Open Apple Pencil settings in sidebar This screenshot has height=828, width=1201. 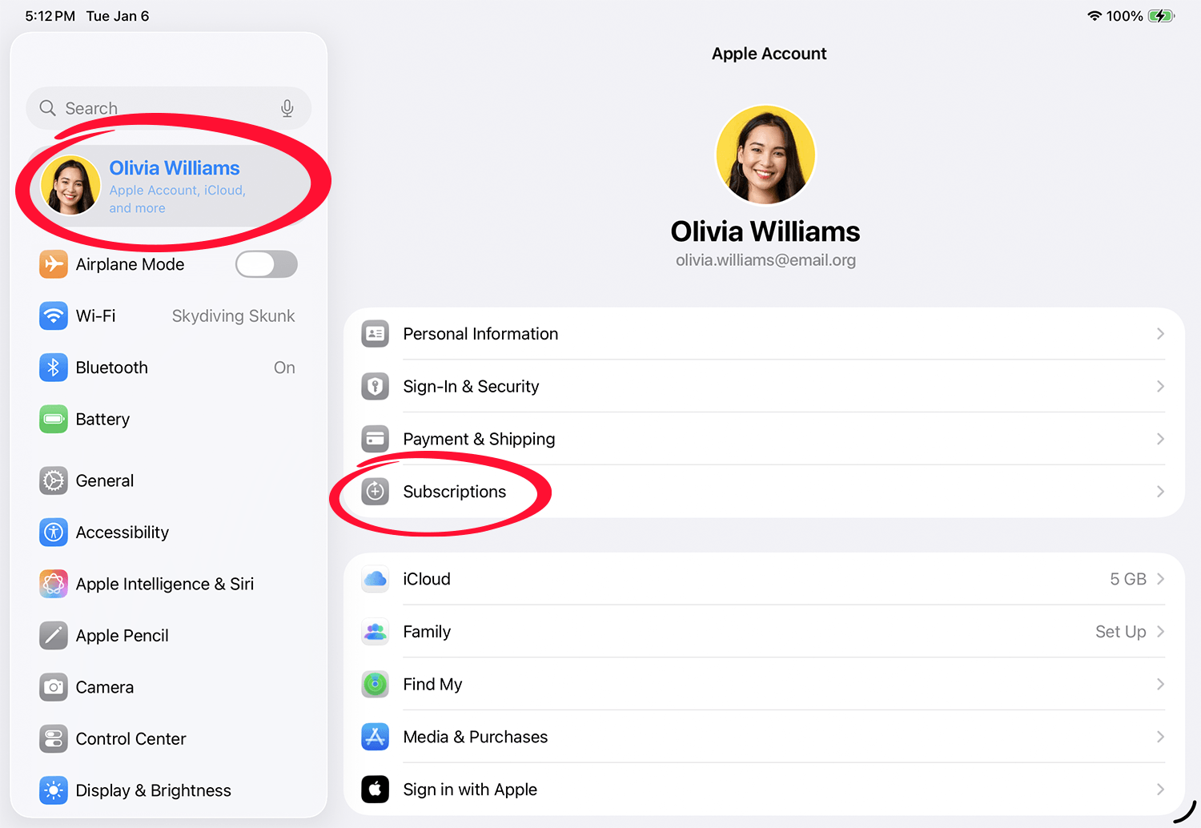(168, 635)
